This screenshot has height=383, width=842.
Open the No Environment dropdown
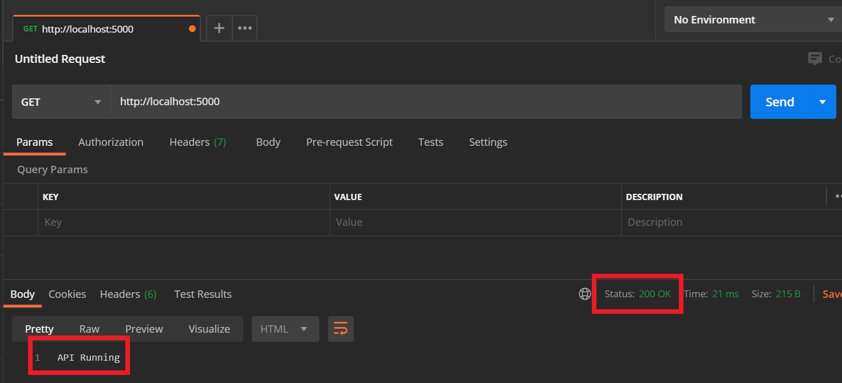753,19
